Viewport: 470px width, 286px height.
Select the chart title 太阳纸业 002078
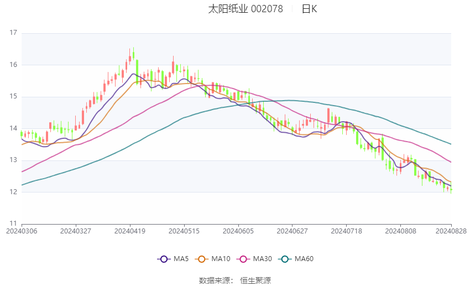click(246, 9)
